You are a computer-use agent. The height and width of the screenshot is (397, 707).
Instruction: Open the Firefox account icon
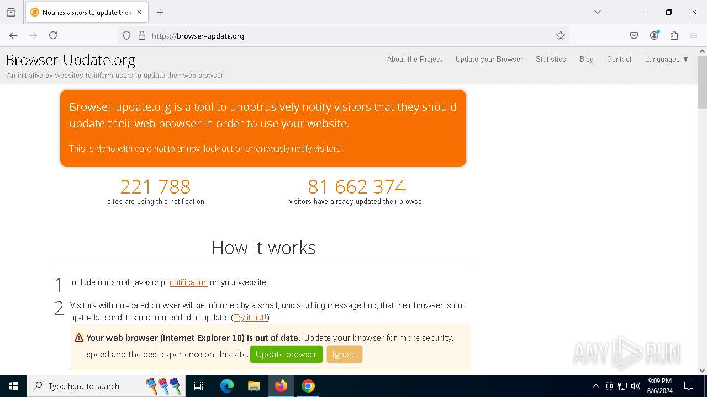pyautogui.click(x=654, y=35)
